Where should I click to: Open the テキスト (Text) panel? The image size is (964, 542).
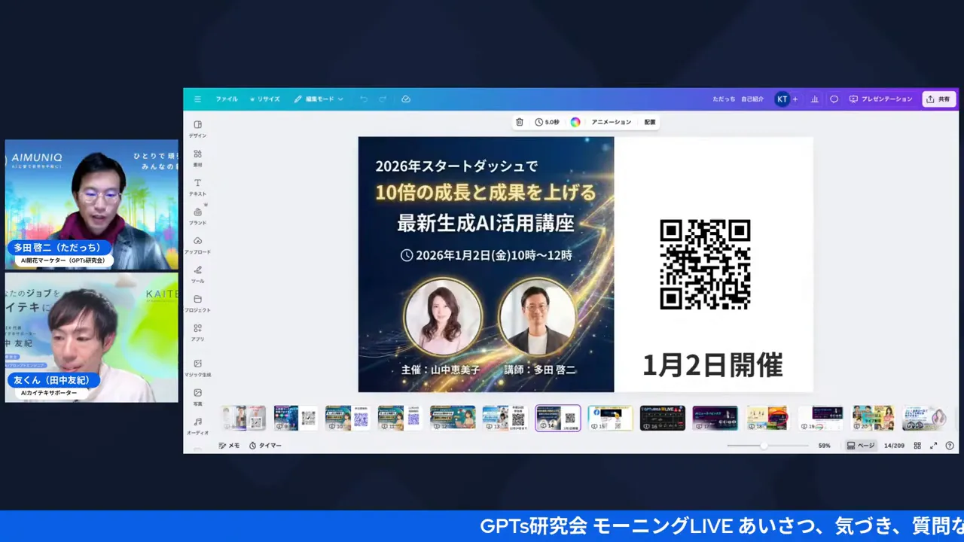click(197, 187)
